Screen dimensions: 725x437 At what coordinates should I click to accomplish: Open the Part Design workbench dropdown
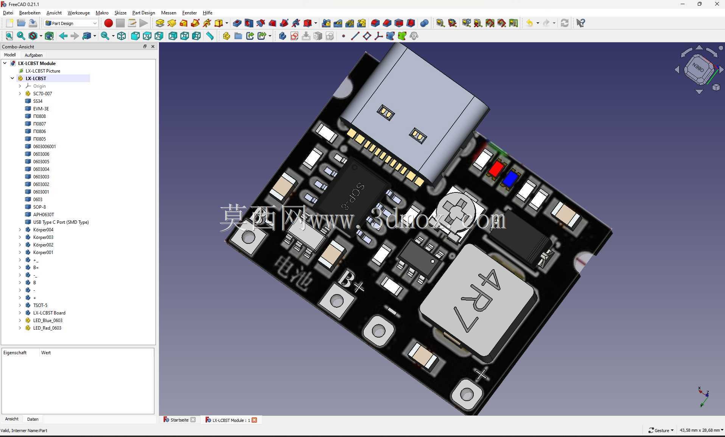coord(71,23)
